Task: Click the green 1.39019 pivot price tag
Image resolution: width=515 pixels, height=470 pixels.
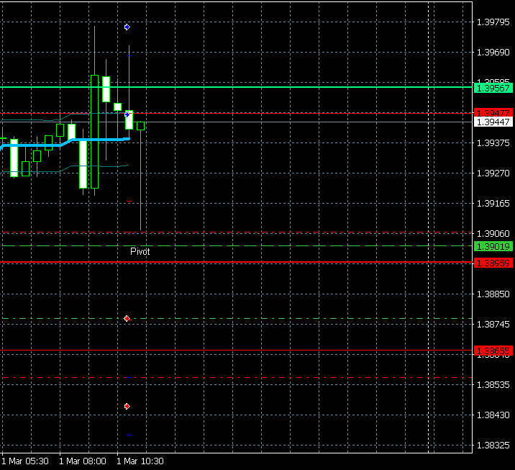Action: [x=493, y=246]
